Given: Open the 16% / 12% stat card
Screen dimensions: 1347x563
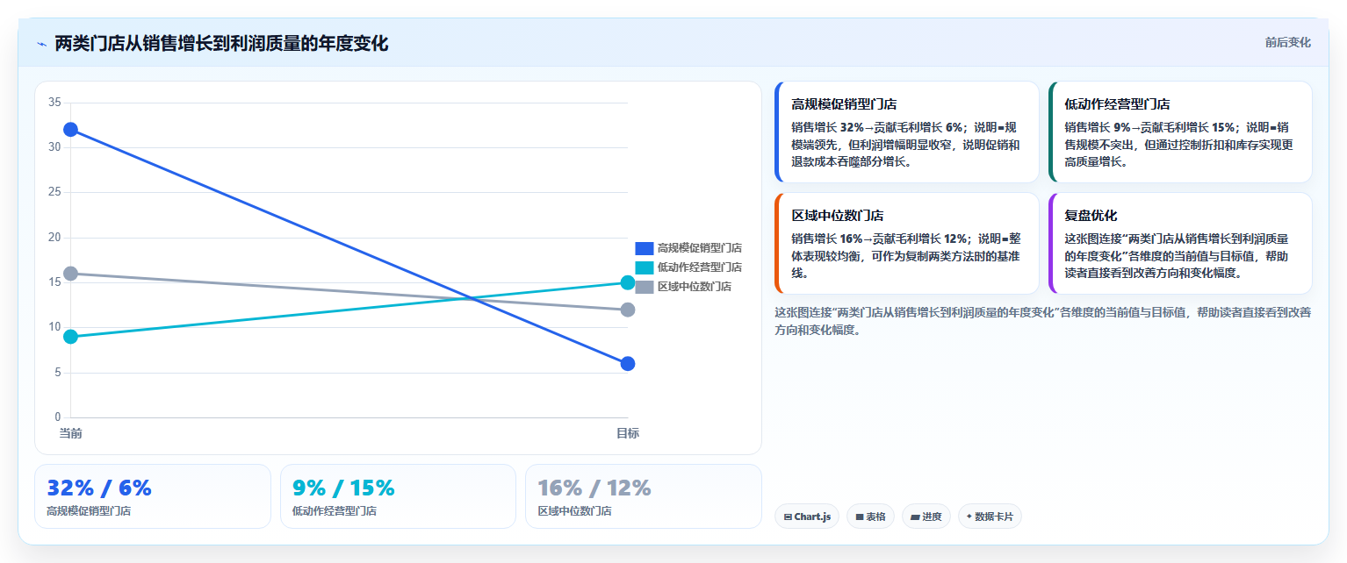Looking at the screenshot, I should 644,496.
